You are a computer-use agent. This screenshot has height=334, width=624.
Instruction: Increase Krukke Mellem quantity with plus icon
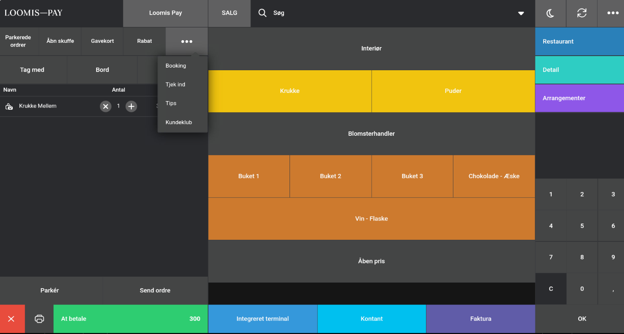(x=131, y=106)
